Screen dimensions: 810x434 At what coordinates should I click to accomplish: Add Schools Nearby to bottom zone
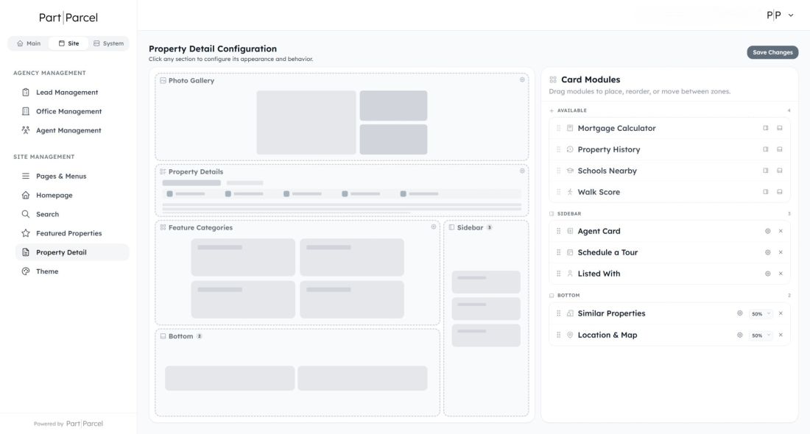780,171
